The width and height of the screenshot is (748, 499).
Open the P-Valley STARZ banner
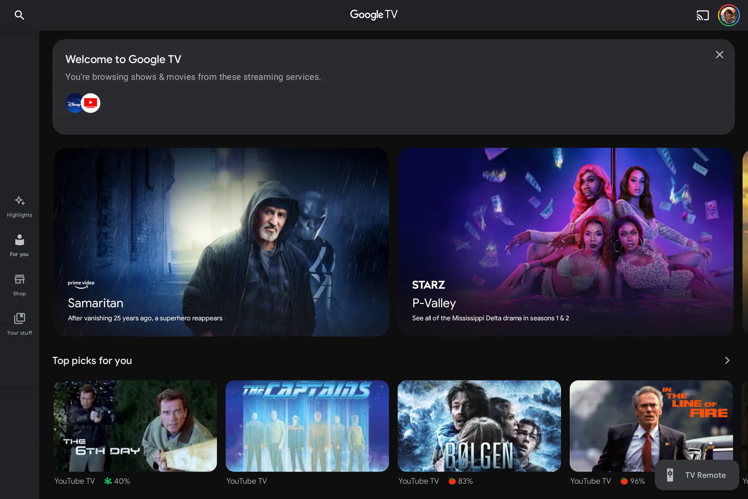(x=565, y=242)
